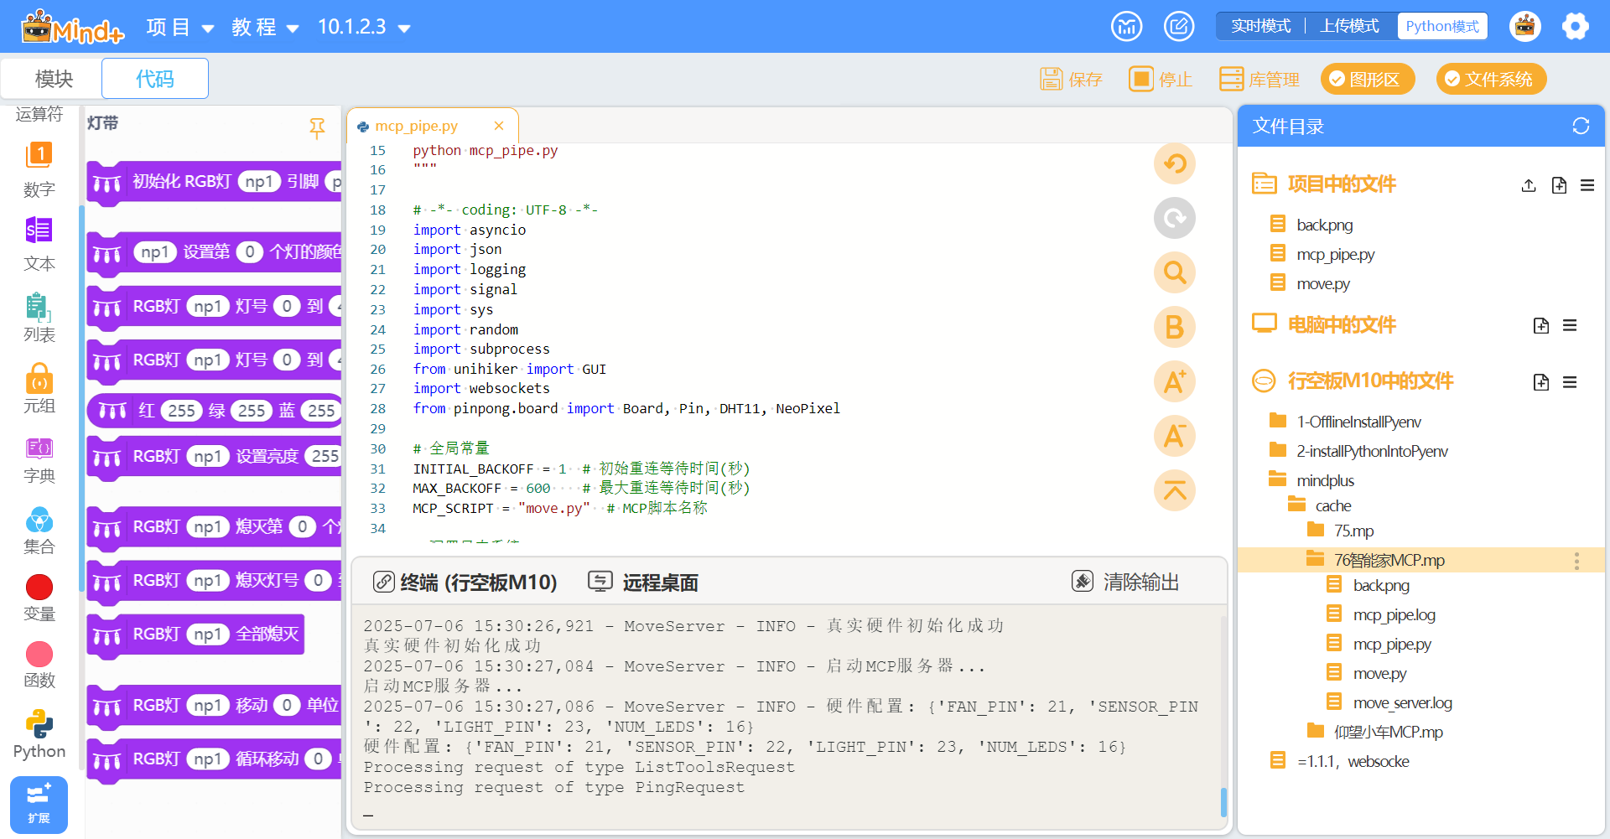Open search in the code editor
Viewport: 1610px width, 839px height.
pyautogui.click(x=1175, y=272)
